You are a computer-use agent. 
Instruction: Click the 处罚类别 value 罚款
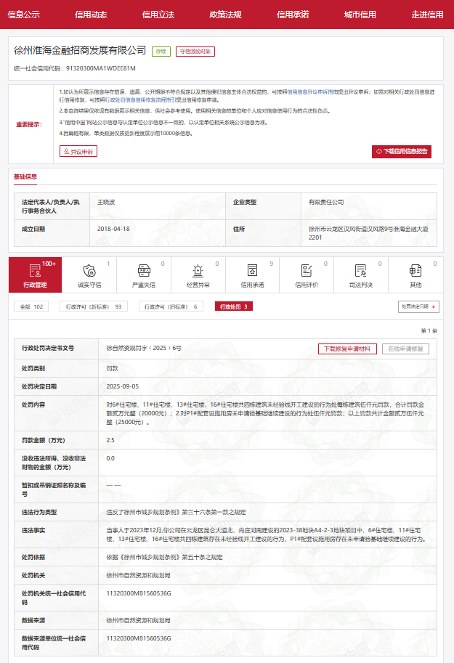point(112,368)
